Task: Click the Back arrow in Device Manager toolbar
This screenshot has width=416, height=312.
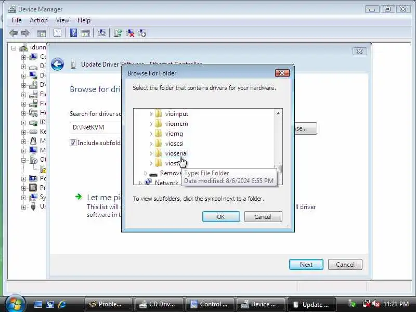Action: point(14,33)
